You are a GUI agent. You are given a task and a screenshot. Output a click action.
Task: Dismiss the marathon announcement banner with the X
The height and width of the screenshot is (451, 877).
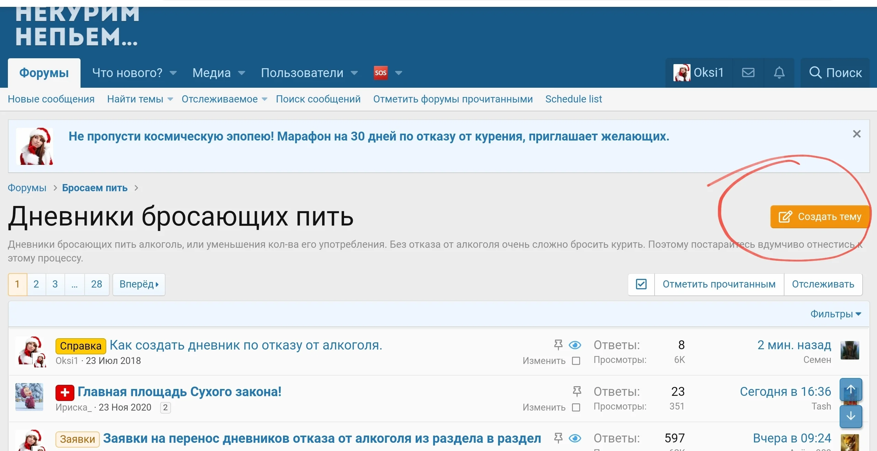[857, 134]
